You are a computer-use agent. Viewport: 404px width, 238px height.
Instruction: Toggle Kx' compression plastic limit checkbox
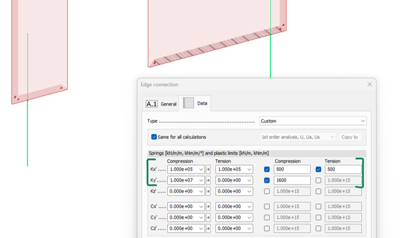267,170
